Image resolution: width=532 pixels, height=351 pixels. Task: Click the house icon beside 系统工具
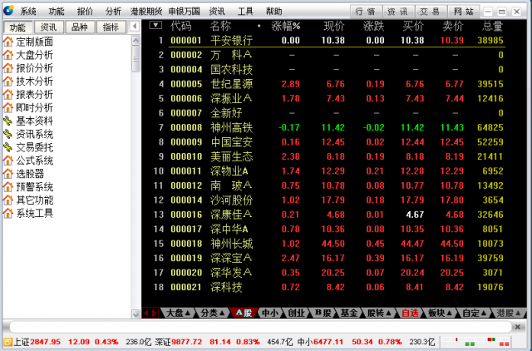pyautogui.click(x=8, y=213)
